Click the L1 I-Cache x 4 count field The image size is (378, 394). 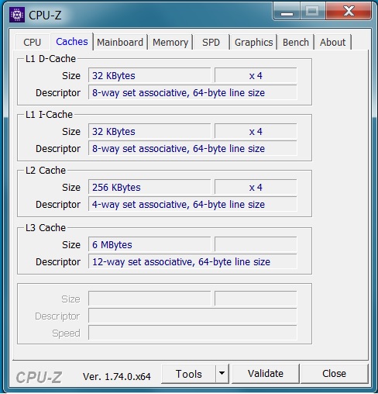click(x=256, y=131)
